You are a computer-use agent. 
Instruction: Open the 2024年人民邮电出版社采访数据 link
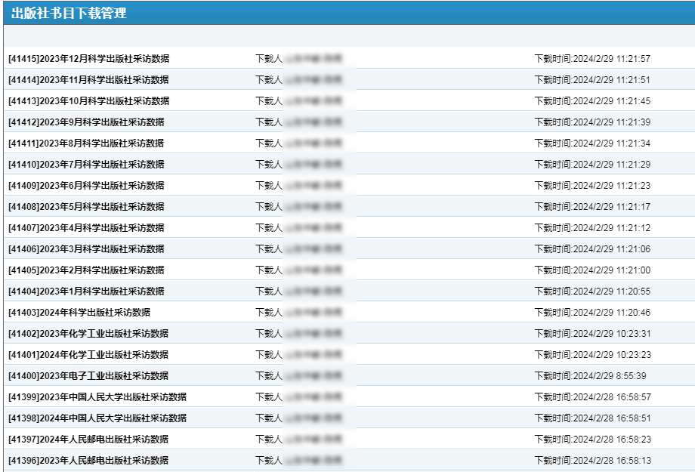(88, 440)
